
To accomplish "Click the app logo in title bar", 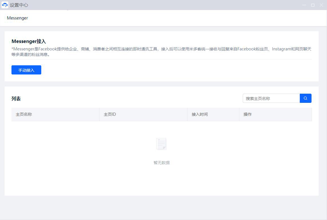I will 5,5.
